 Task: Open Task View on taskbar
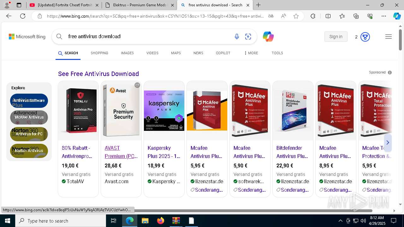pos(114,221)
